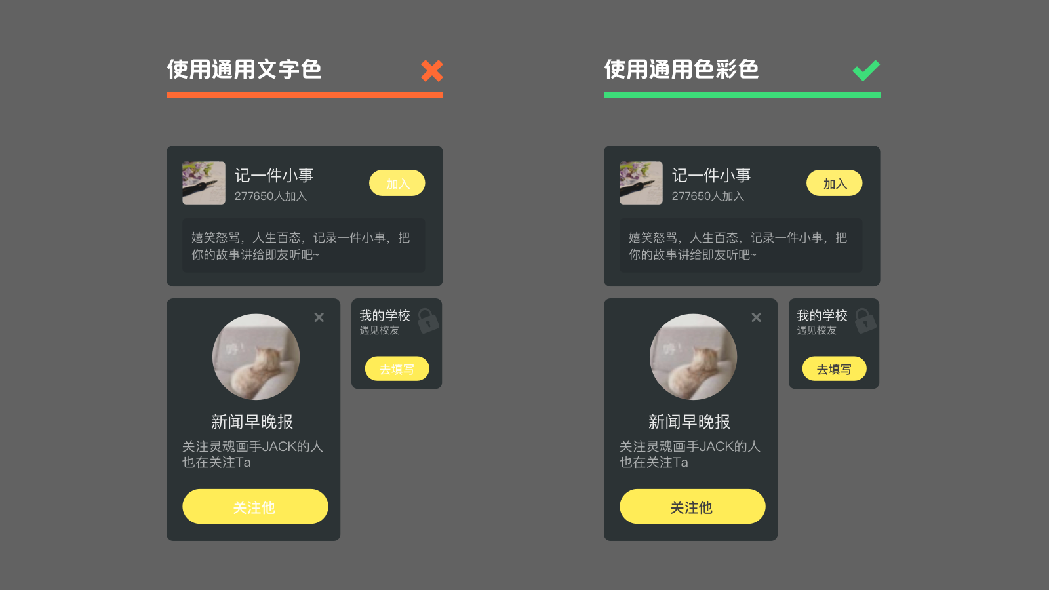Select the 使用通用文字色 heading
The height and width of the screenshot is (590, 1049).
click(244, 69)
